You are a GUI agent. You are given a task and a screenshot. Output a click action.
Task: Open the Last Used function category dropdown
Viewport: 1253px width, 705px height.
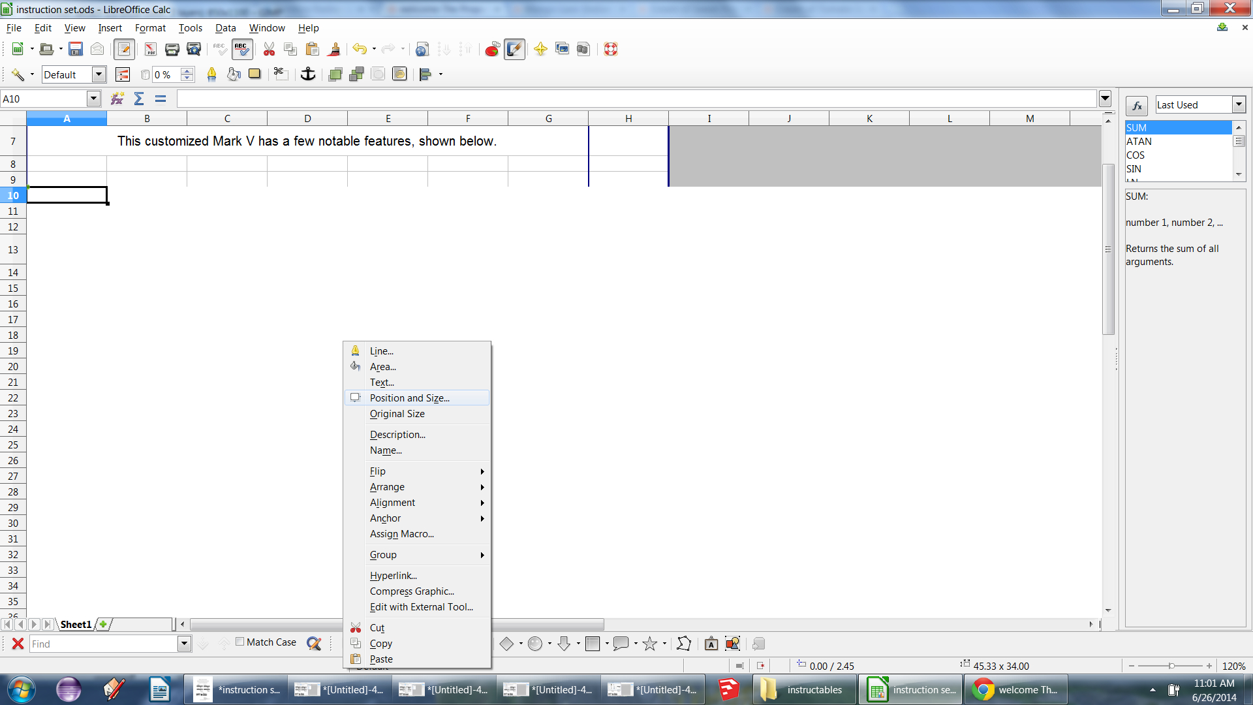coord(1239,104)
